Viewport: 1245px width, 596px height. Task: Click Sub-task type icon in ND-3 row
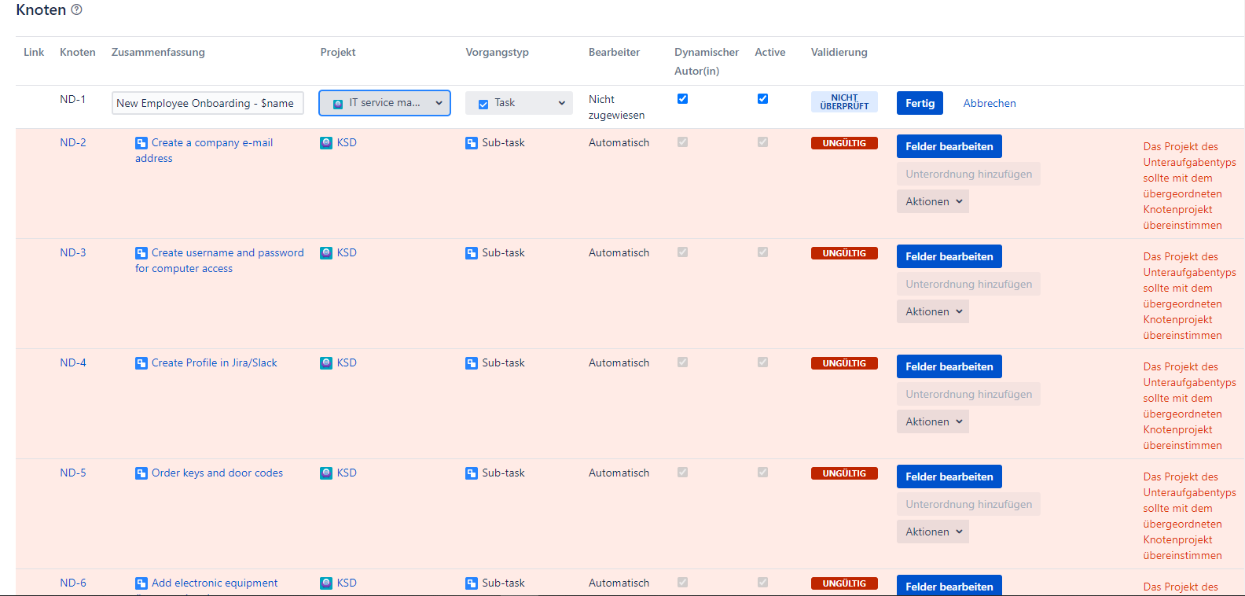pyautogui.click(x=472, y=253)
